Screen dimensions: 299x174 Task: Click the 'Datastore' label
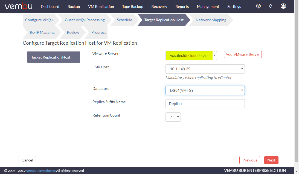click(101, 88)
